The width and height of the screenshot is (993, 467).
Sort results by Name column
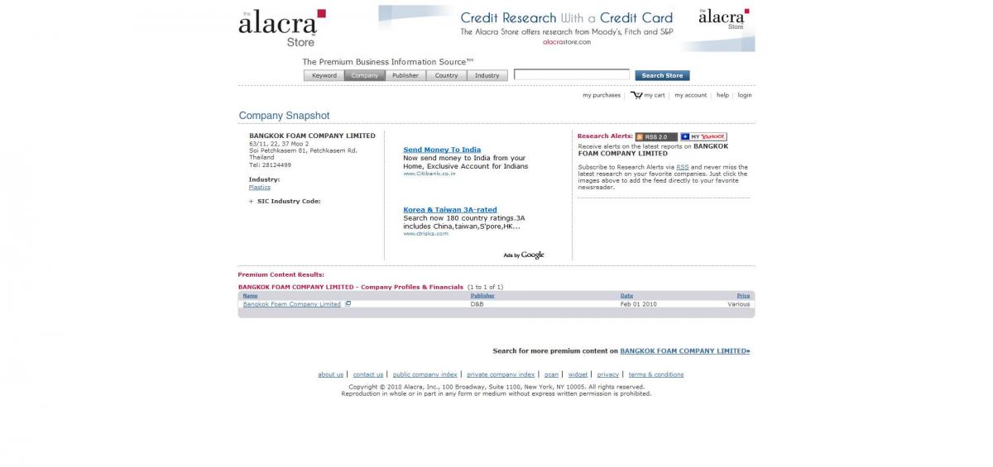(250, 295)
